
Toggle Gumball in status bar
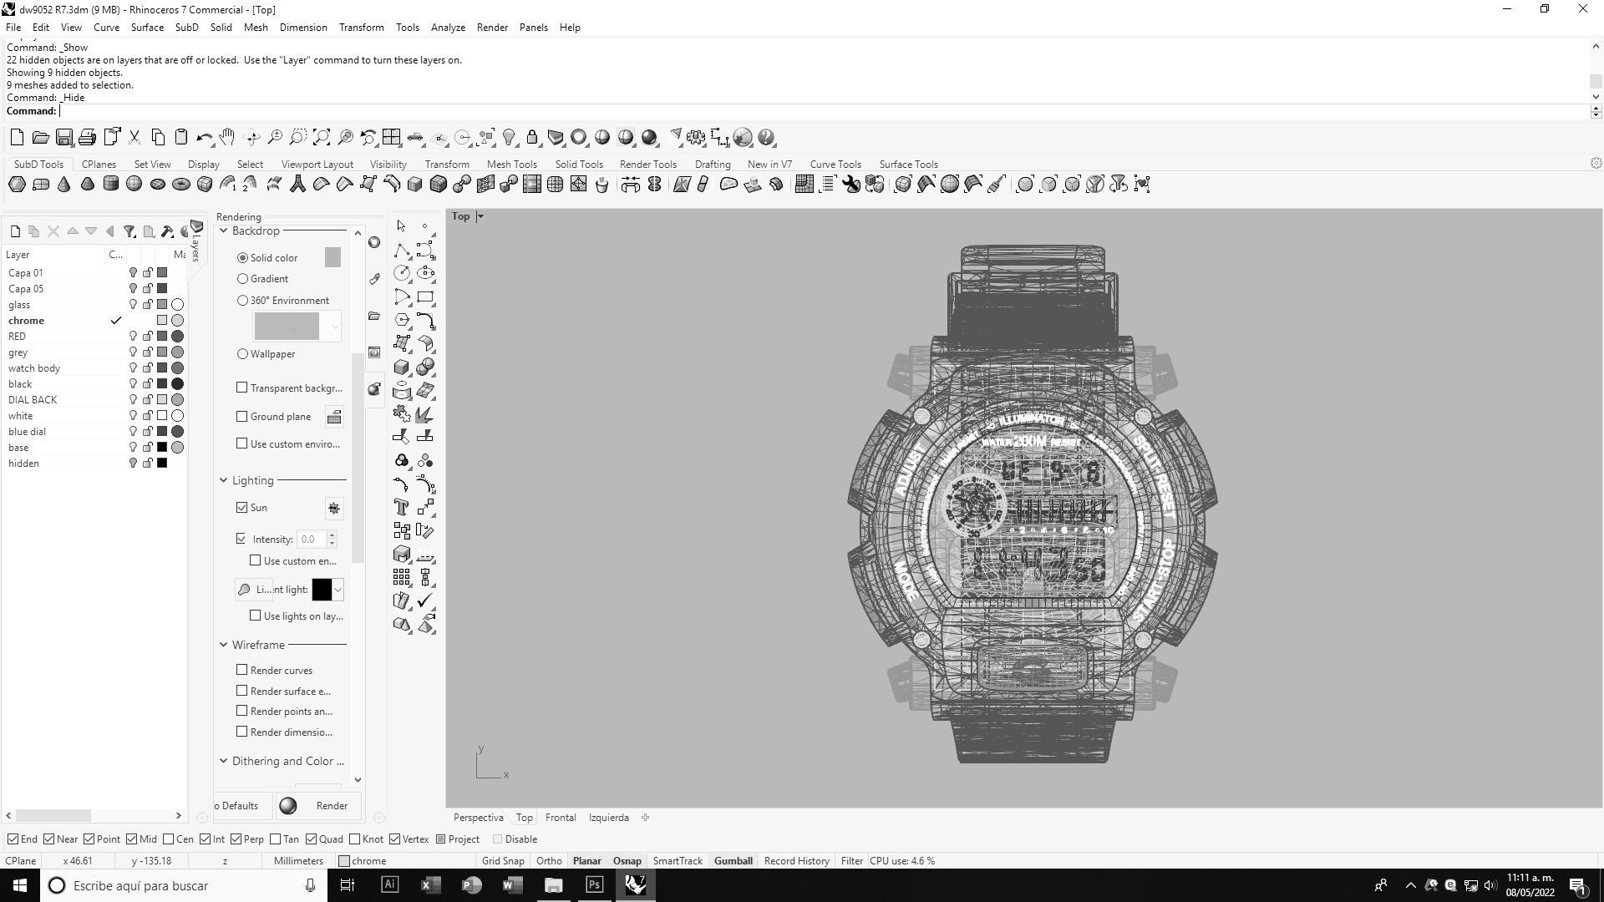pos(733,861)
